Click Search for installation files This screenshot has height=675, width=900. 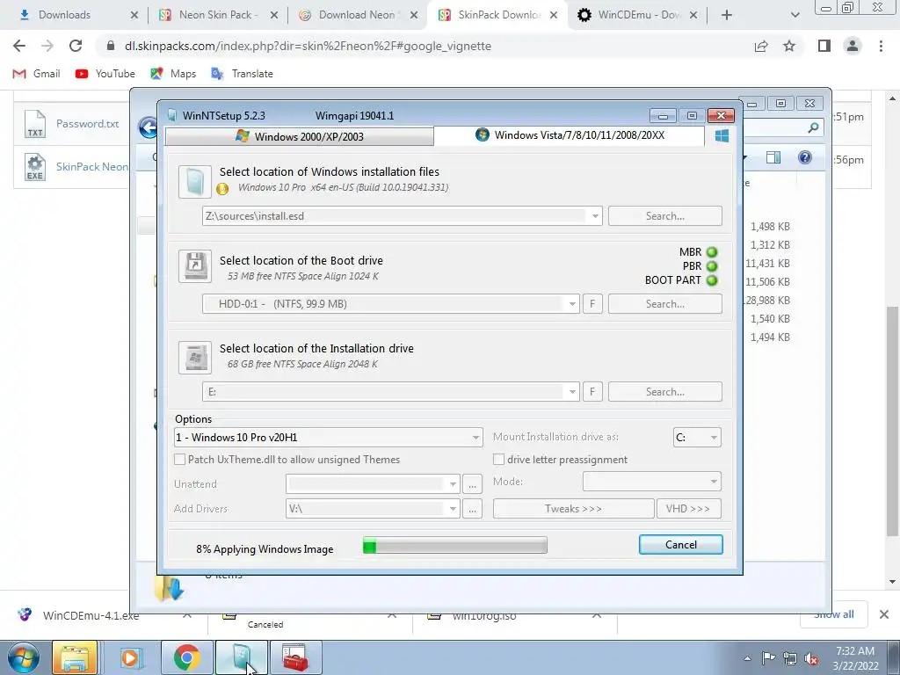[664, 216]
